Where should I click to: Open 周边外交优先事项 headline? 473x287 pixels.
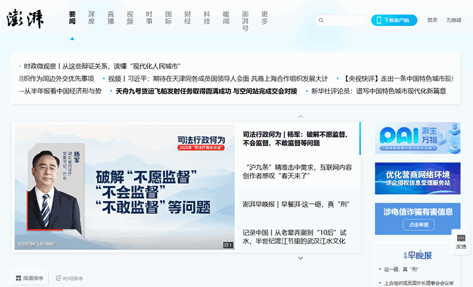[x=57, y=79]
